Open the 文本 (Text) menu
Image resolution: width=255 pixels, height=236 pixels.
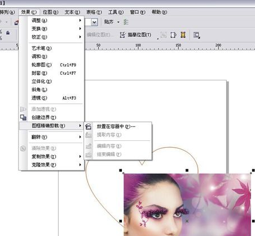pos(72,12)
